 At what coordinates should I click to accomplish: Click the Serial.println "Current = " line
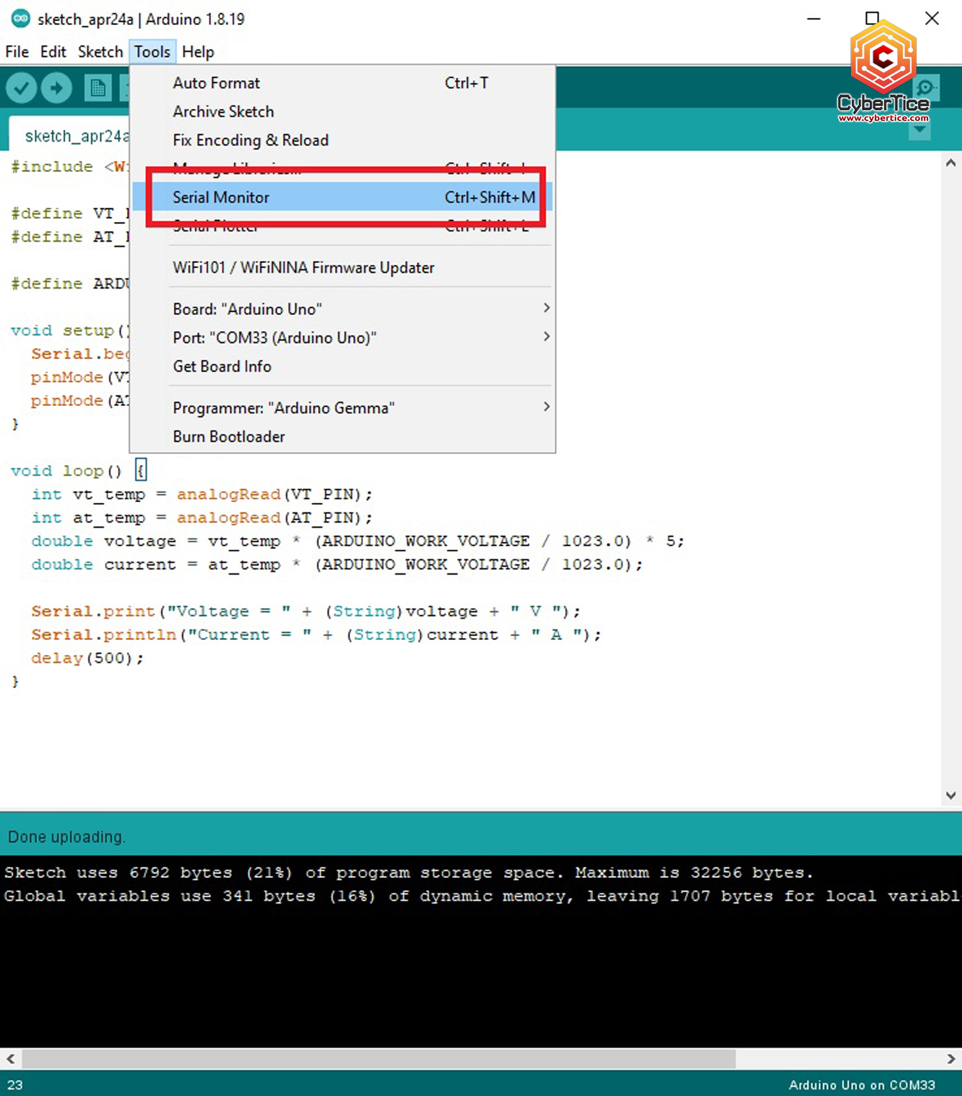click(x=316, y=635)
